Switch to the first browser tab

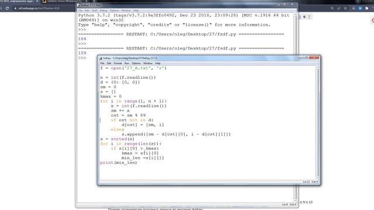[x=18, y=1]
